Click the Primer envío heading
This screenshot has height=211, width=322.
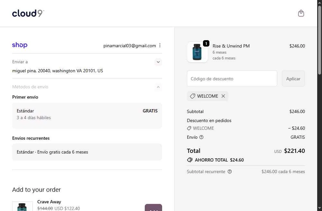point(25,97)
